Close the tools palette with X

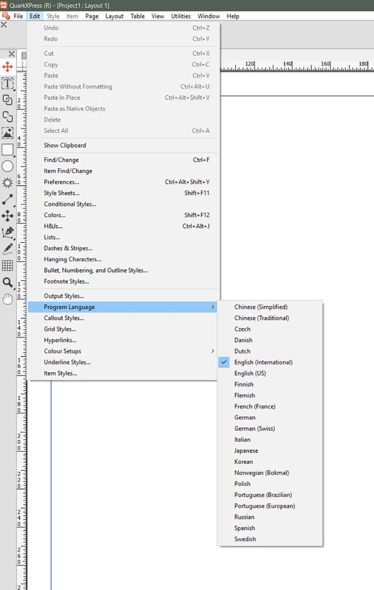pyautogui.click(x=12, y=54)
